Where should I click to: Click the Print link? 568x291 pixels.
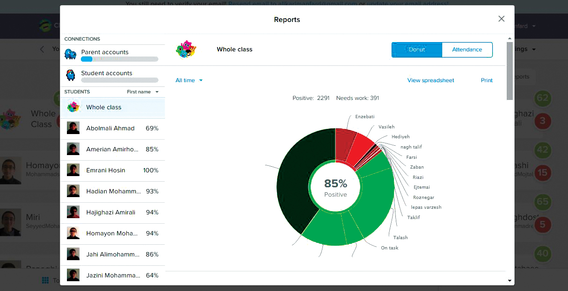click(487, 80)
